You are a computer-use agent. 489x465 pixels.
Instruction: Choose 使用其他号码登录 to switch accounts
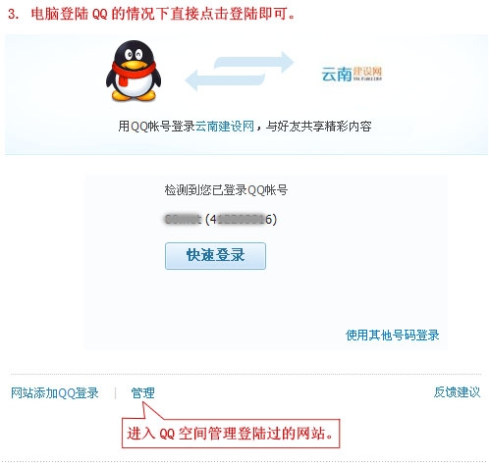392,335
